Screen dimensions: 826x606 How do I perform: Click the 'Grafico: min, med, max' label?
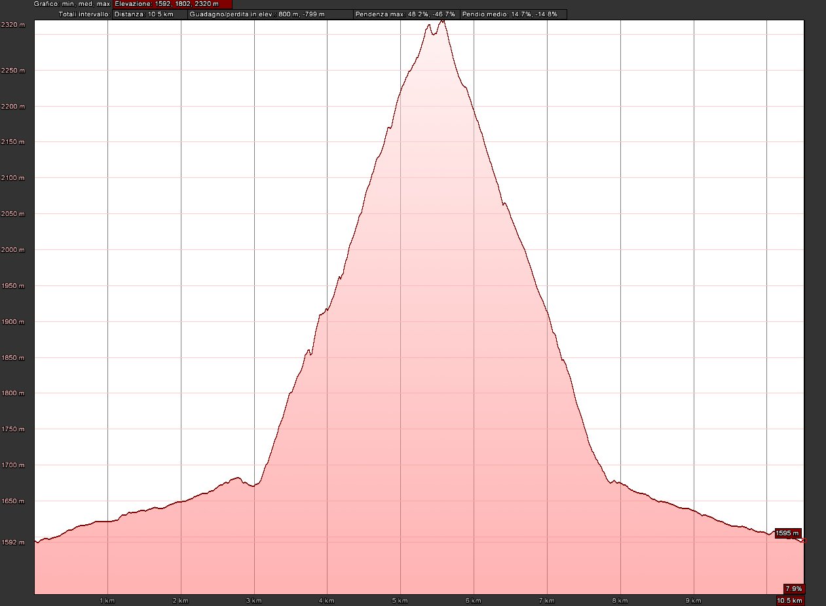point(72,4)
